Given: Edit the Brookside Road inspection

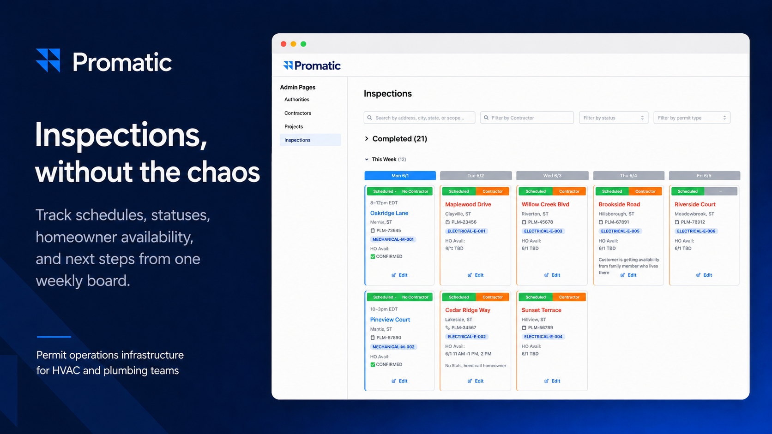Looking at the screenshot, I should (x=628, y=275).
